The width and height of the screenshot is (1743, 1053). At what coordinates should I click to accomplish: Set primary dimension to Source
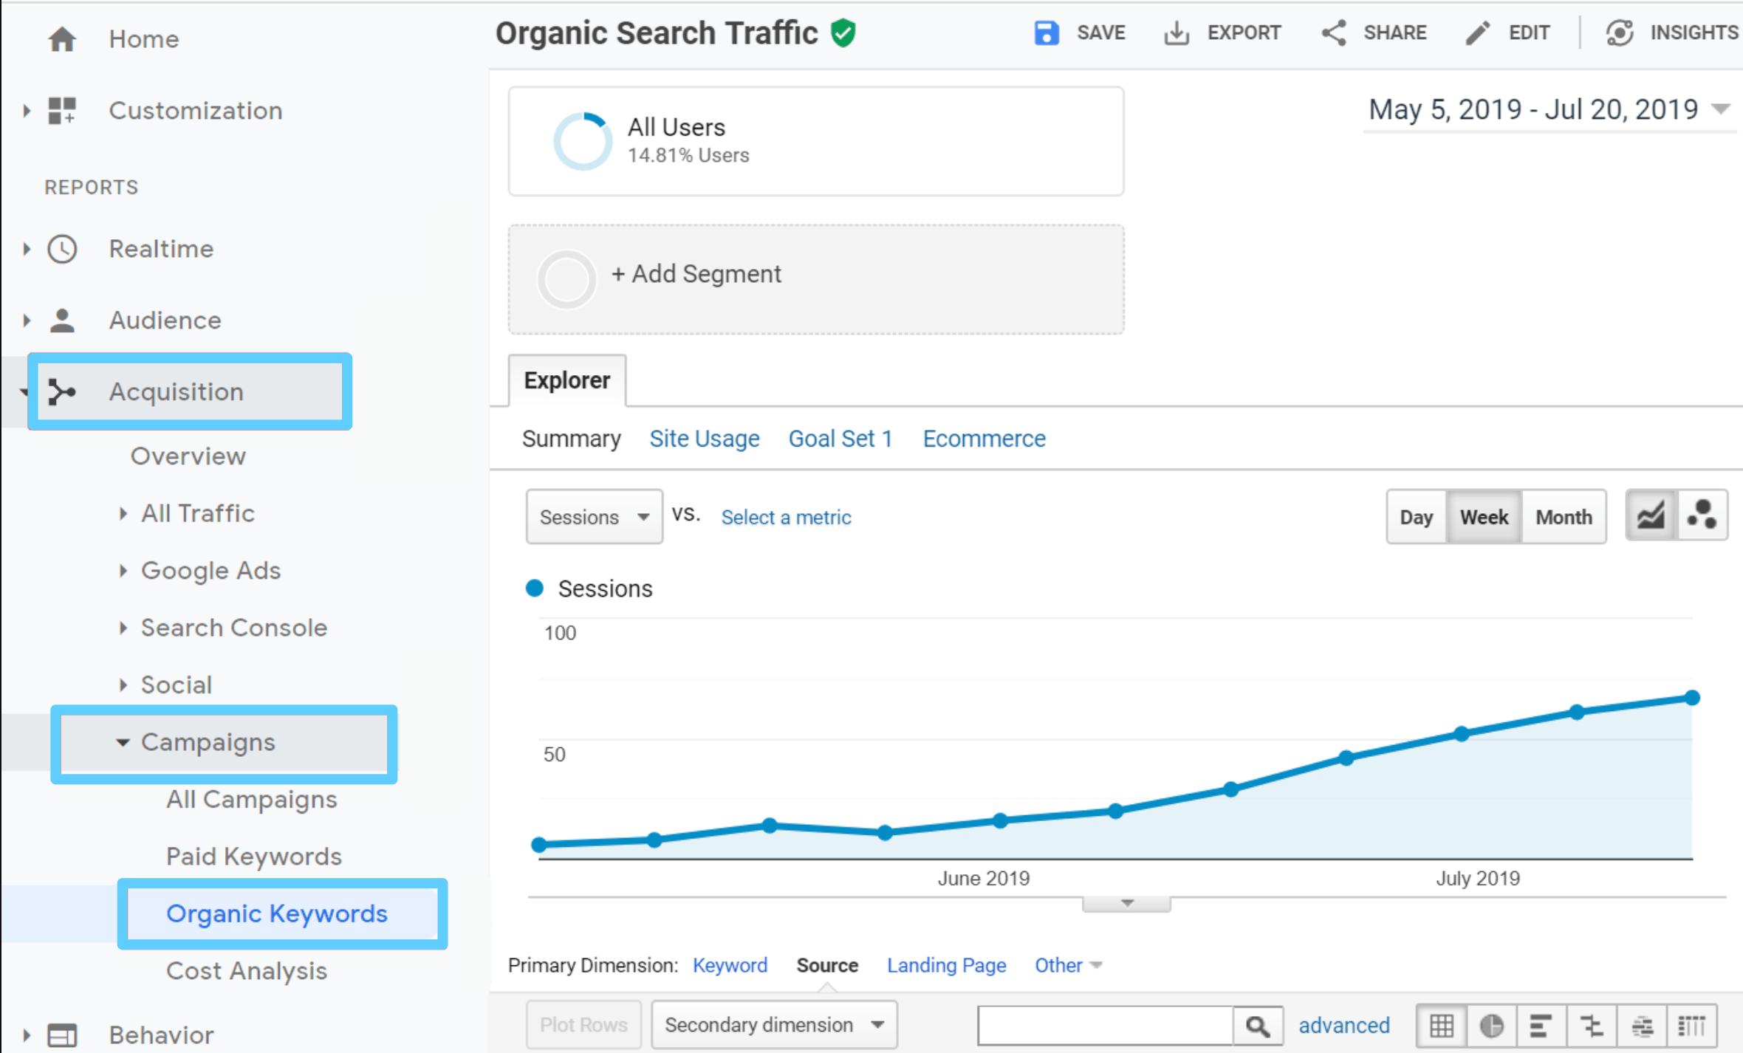[827, 965]
